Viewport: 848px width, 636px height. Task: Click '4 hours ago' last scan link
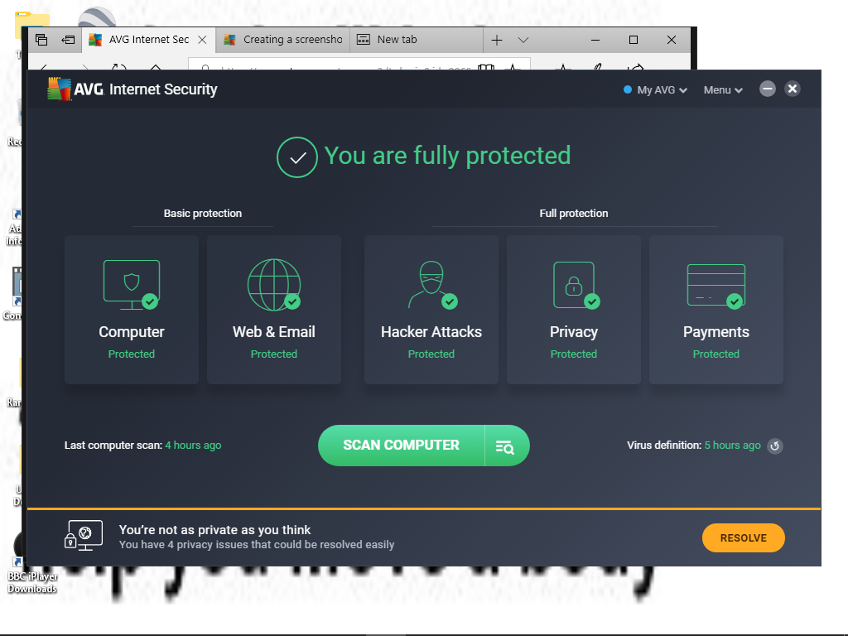tap(193, 445)
